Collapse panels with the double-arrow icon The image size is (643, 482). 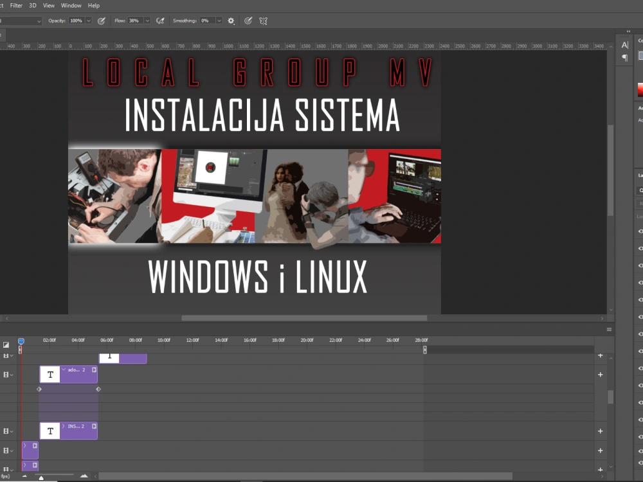[628, 31]
